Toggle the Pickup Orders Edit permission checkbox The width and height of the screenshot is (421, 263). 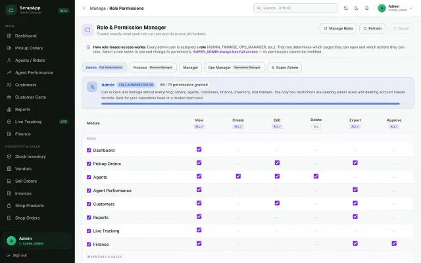[x=277, y=163]
